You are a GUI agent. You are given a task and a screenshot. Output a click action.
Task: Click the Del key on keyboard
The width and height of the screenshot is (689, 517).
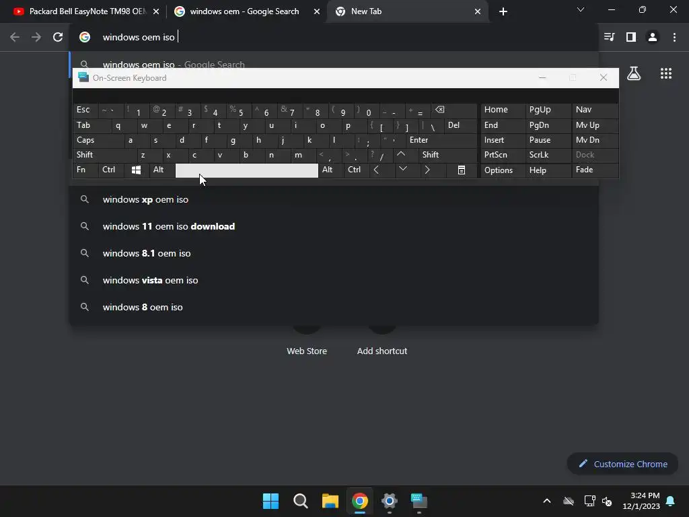tap(460, 125)
